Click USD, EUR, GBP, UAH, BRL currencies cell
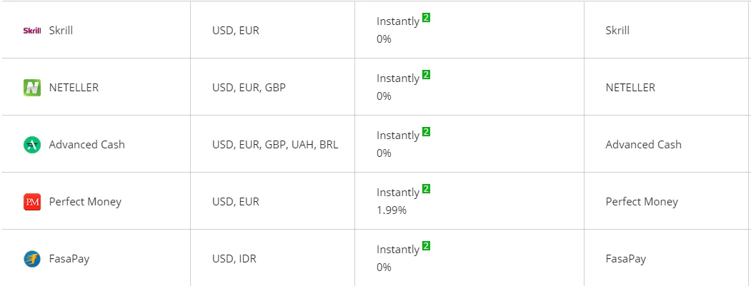 (x=275, y=145)
